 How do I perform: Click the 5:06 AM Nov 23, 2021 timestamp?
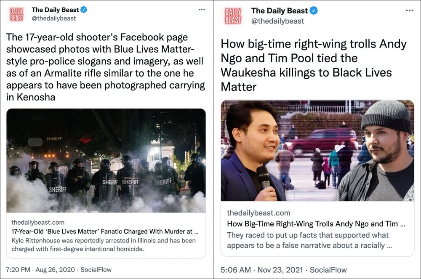[x=262, y=270]
